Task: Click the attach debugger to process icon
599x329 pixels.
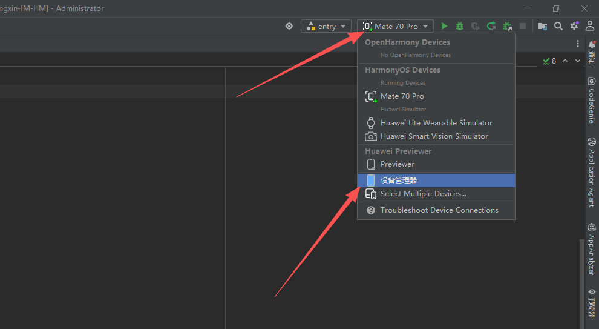Action: [x=507, y=26]
